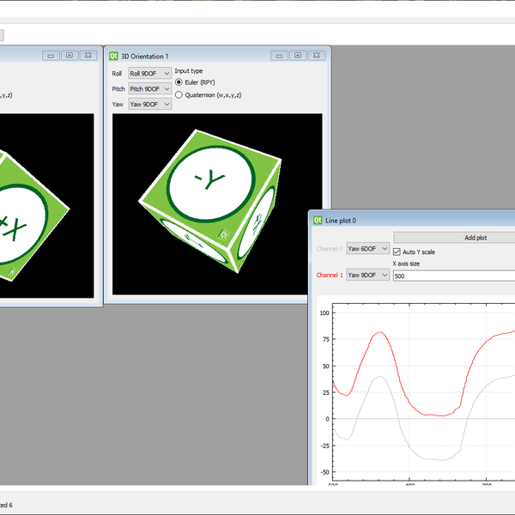
Task: Open the Channel 0 Yaw 6DOF dropdown
Action: click(x=367, y=249)
